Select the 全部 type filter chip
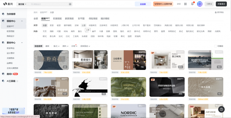Image resolution: width=231 pixels, height=118 pixels. click(x=45, y=25)
